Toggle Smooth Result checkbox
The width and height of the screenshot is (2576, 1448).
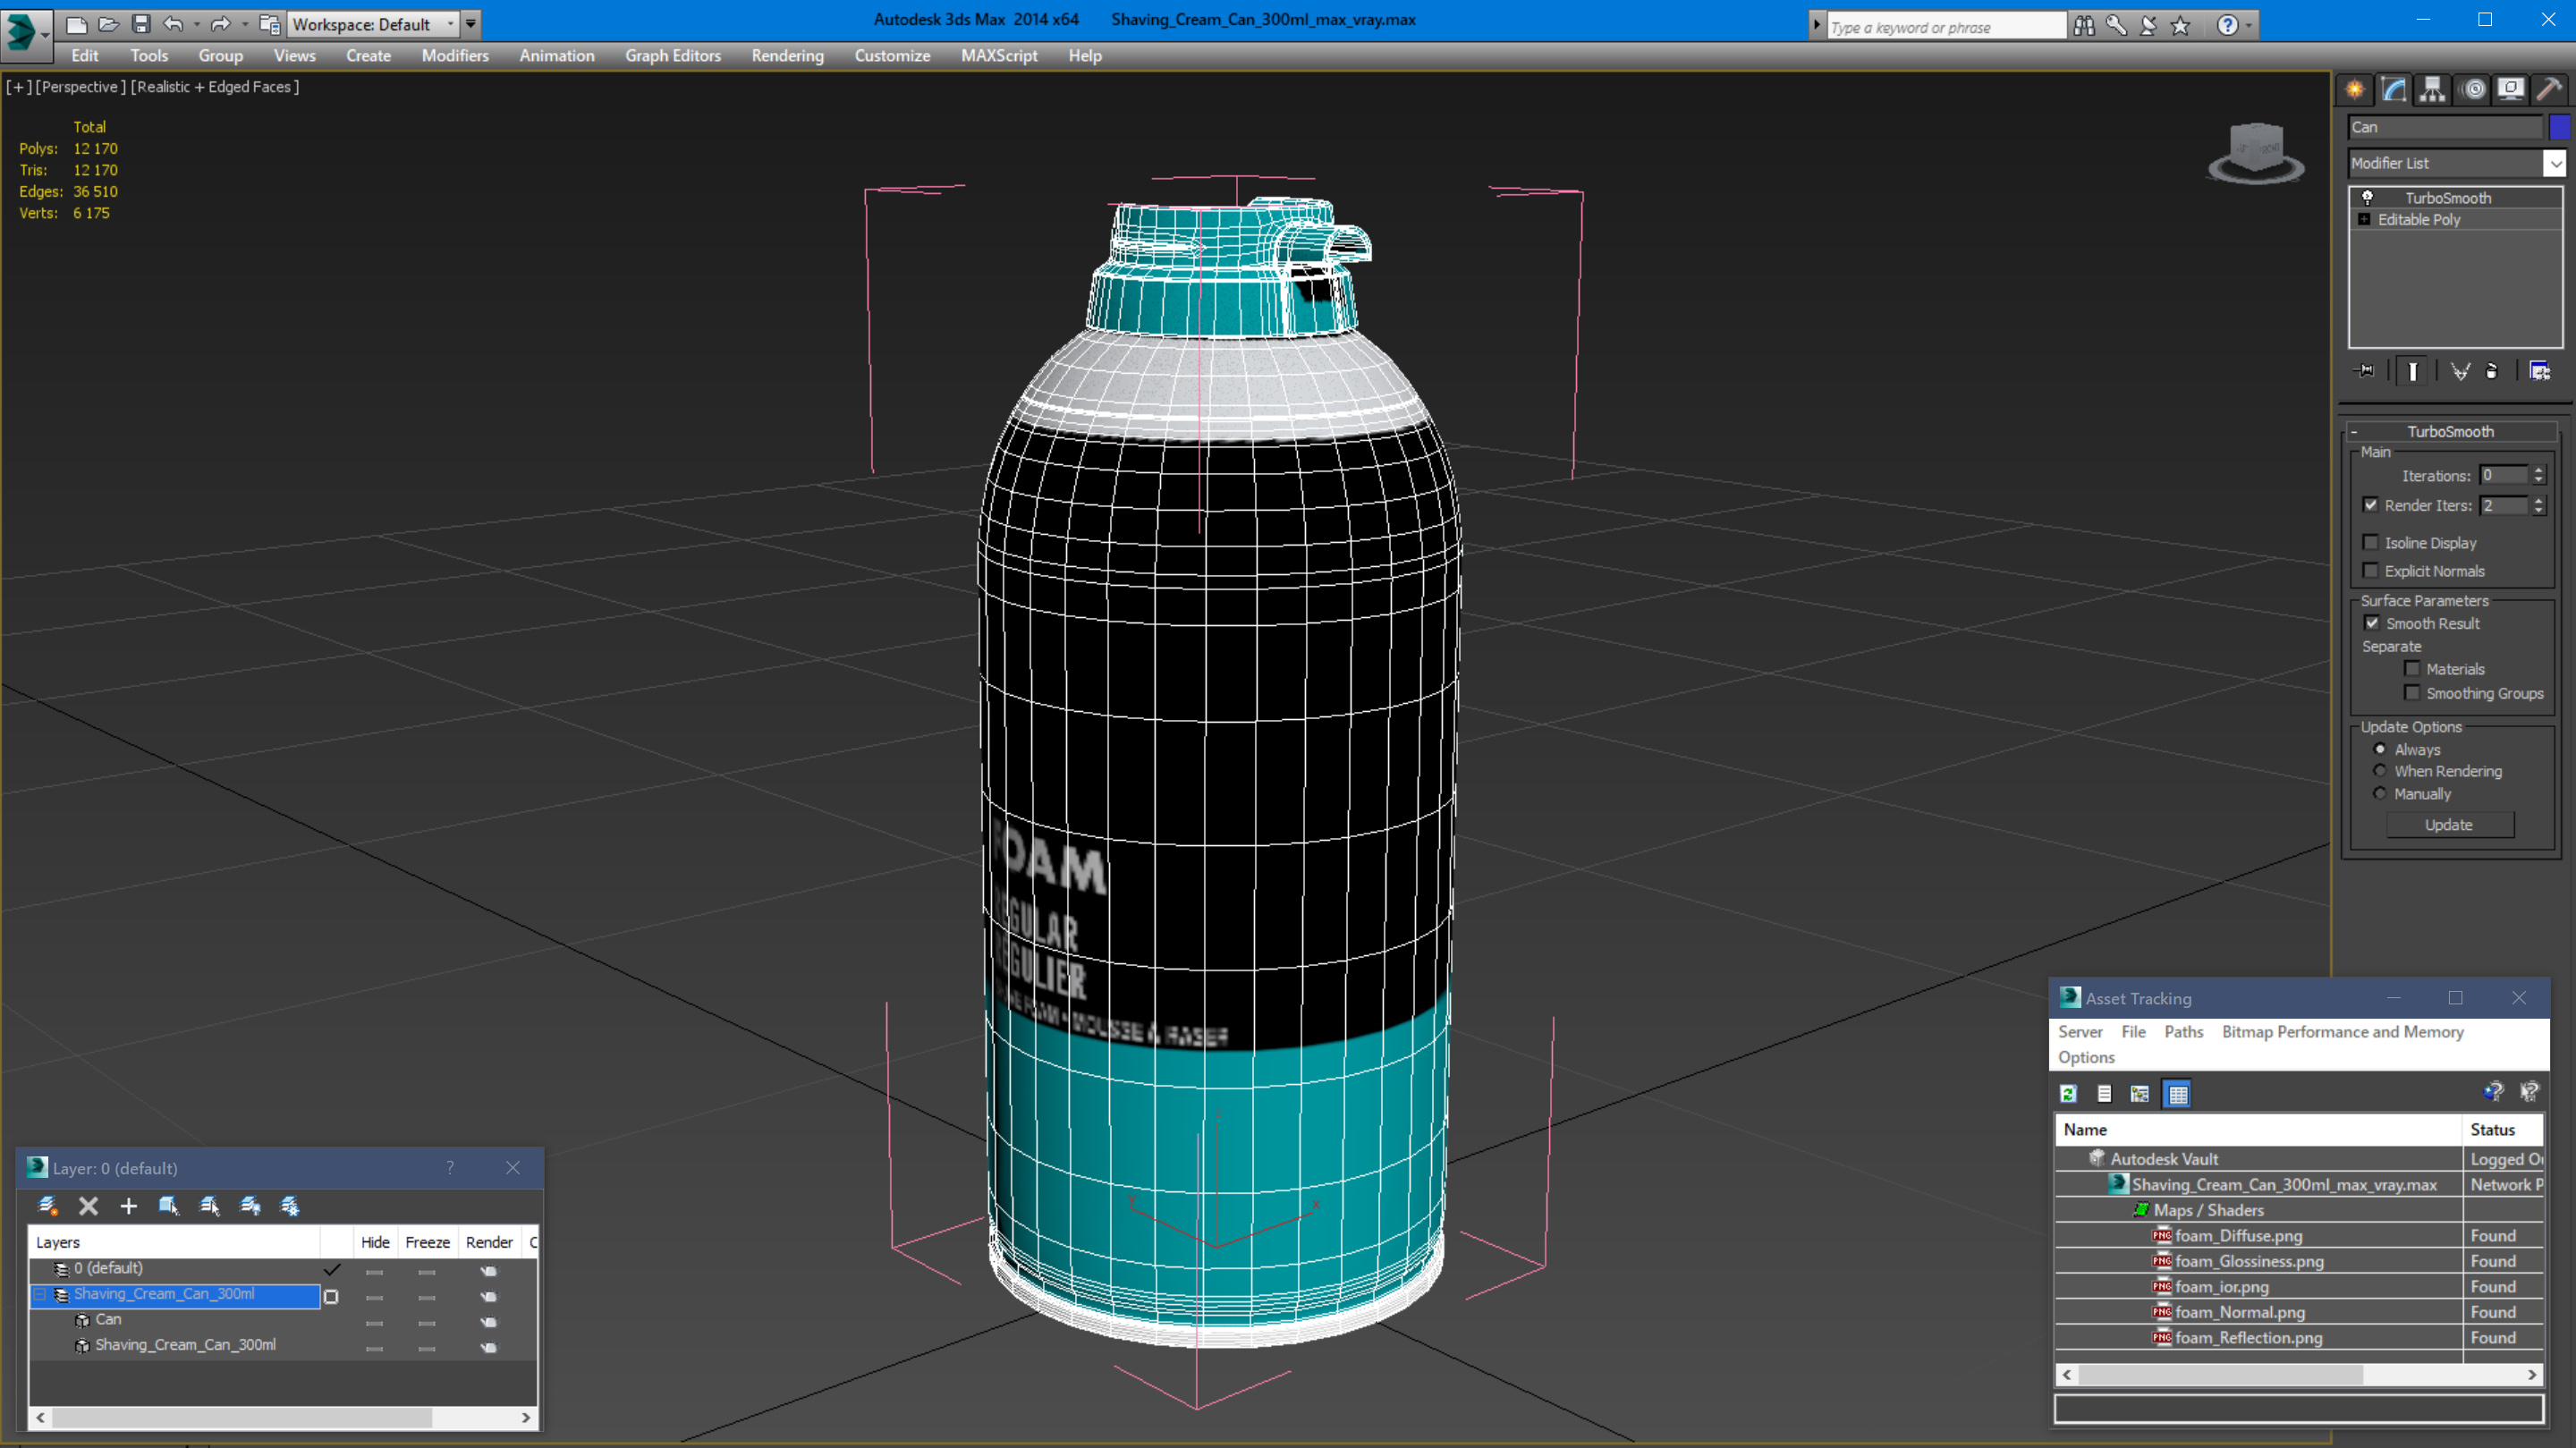(2372, 623)
